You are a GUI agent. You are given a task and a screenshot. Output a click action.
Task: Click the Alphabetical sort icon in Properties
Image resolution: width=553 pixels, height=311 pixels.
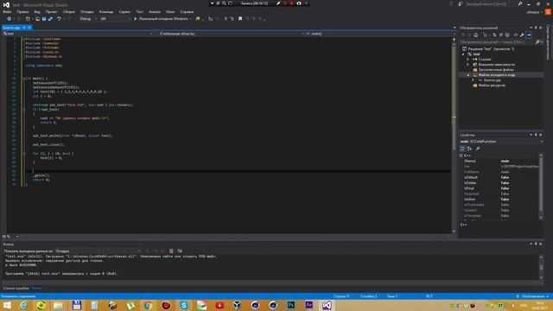click(469, 149)
